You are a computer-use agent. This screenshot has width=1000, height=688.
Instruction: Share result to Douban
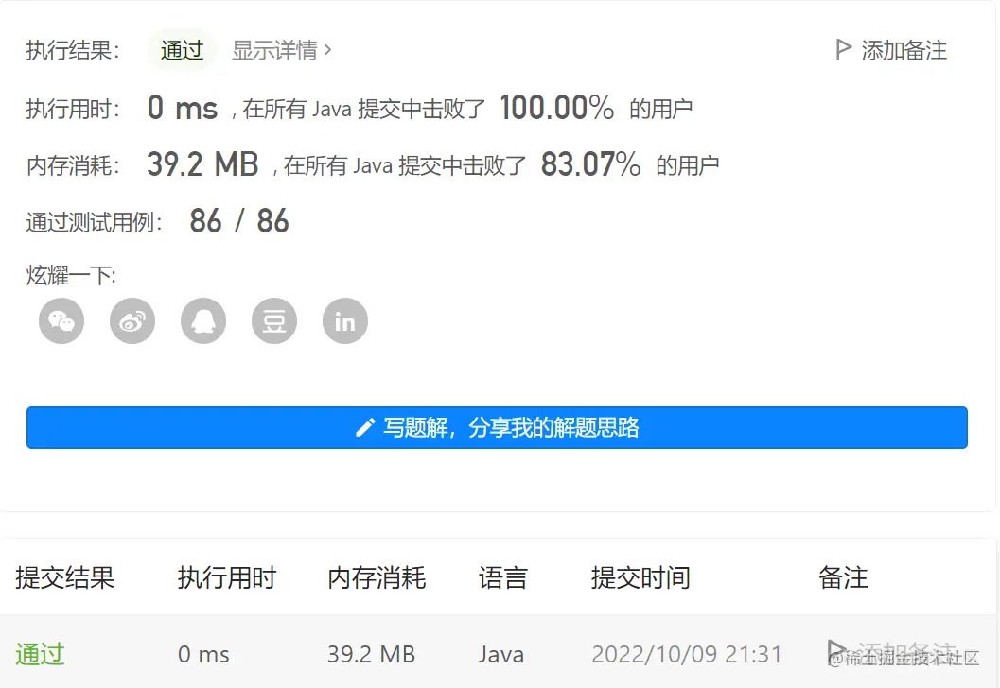coord(273,320)
